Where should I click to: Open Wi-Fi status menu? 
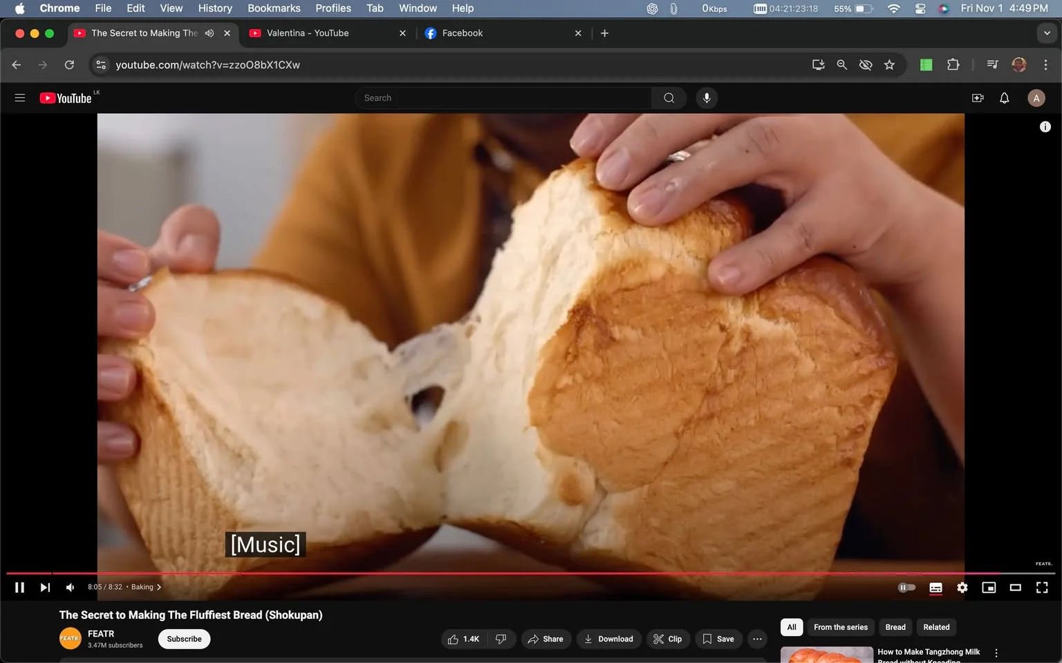coord(894,8)
